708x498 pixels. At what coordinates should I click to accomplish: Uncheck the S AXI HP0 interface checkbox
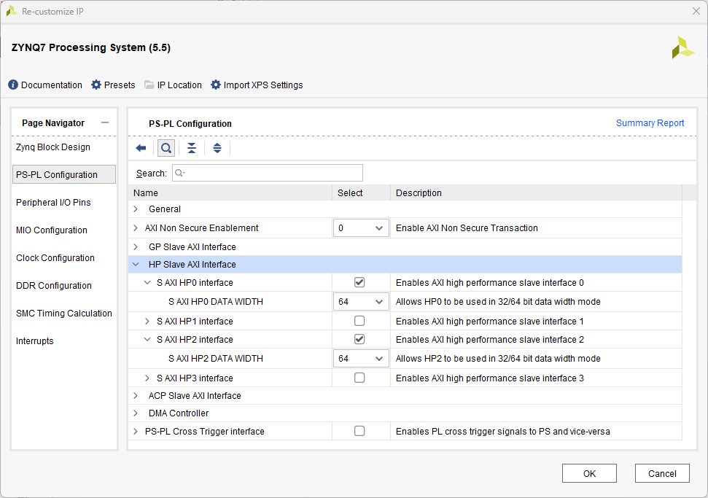click(x=359, y=282)
